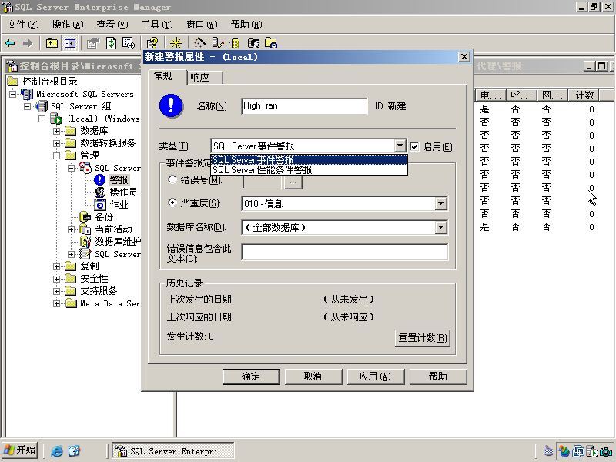This screenshot has height=462, width=616.
Task: Collapse the 管理 tree node
Action: (56, 156)
